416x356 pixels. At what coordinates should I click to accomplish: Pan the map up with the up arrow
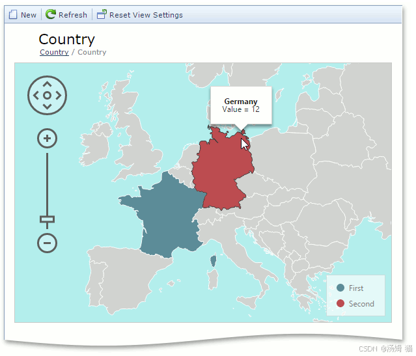48,85
